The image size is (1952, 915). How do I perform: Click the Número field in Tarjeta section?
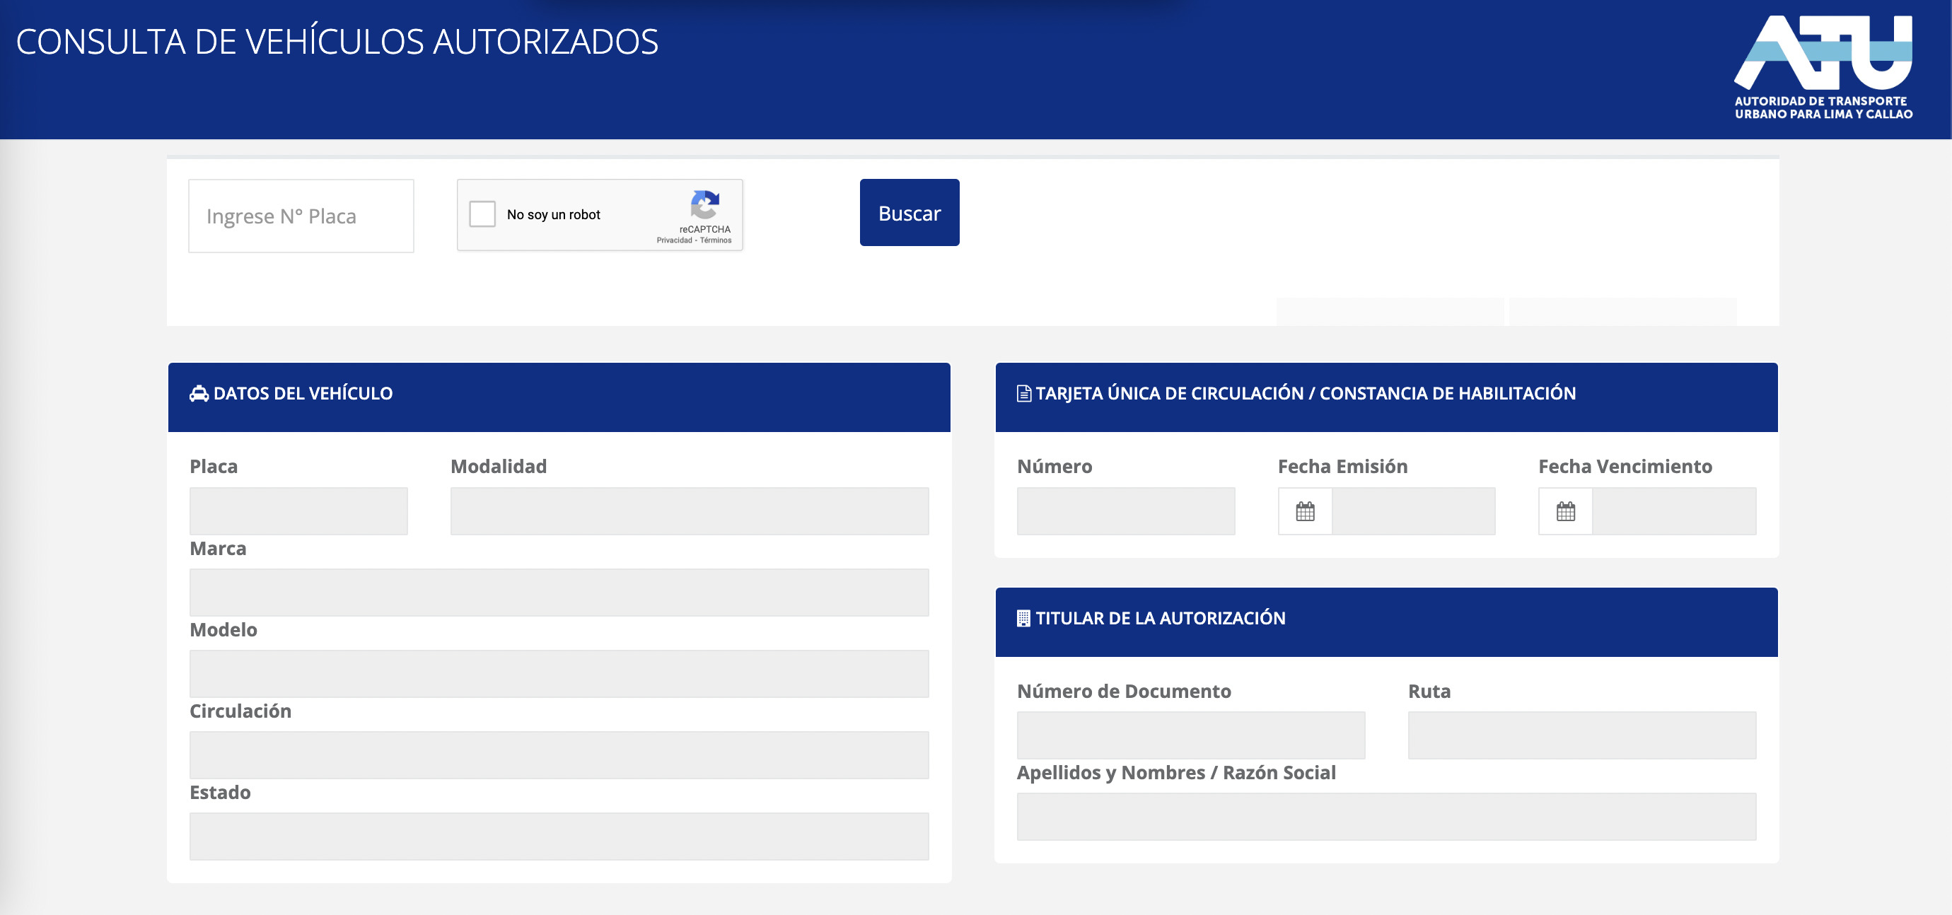point(1125,511)
